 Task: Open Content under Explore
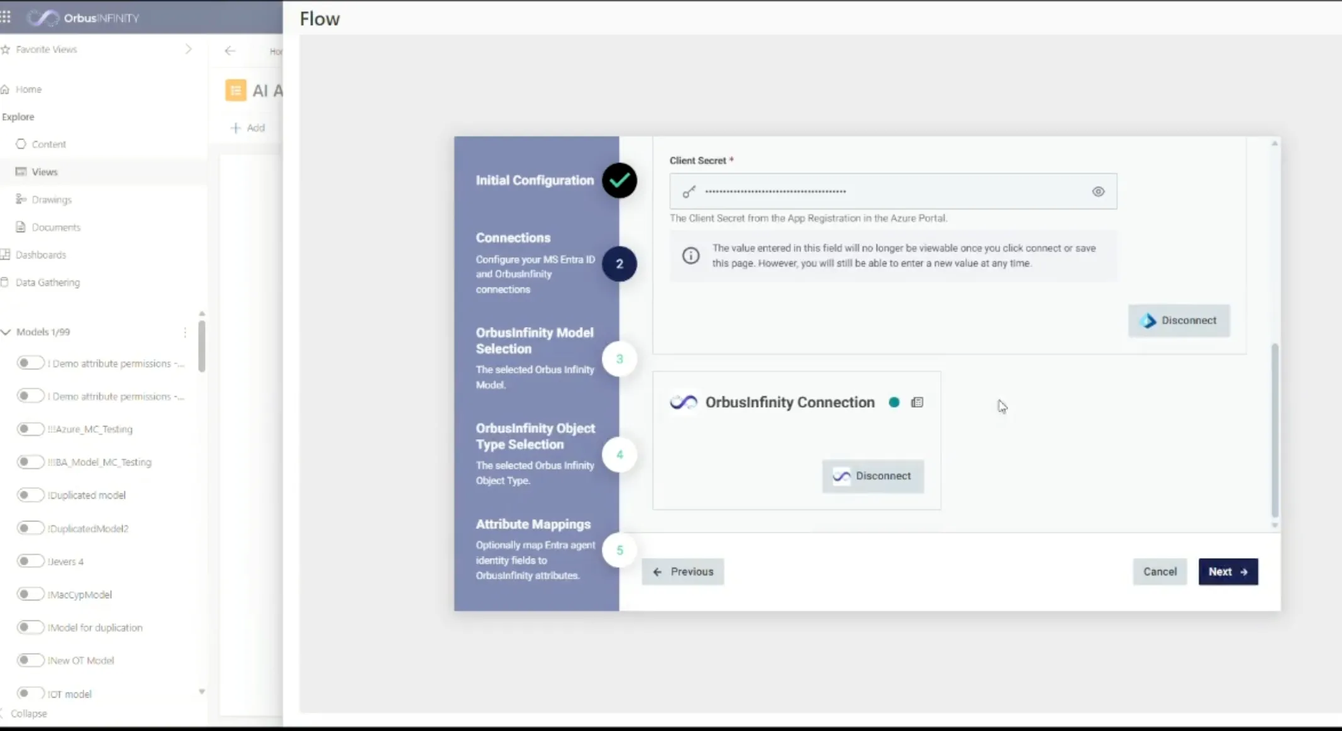point(49,144)
